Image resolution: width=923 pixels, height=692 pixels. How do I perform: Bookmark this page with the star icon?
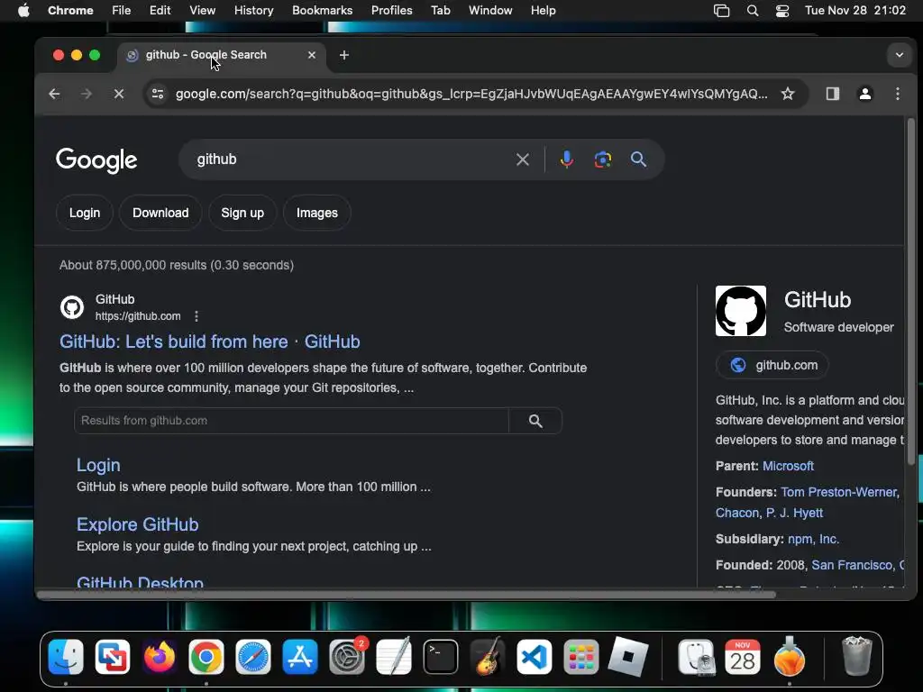(788, 94)
